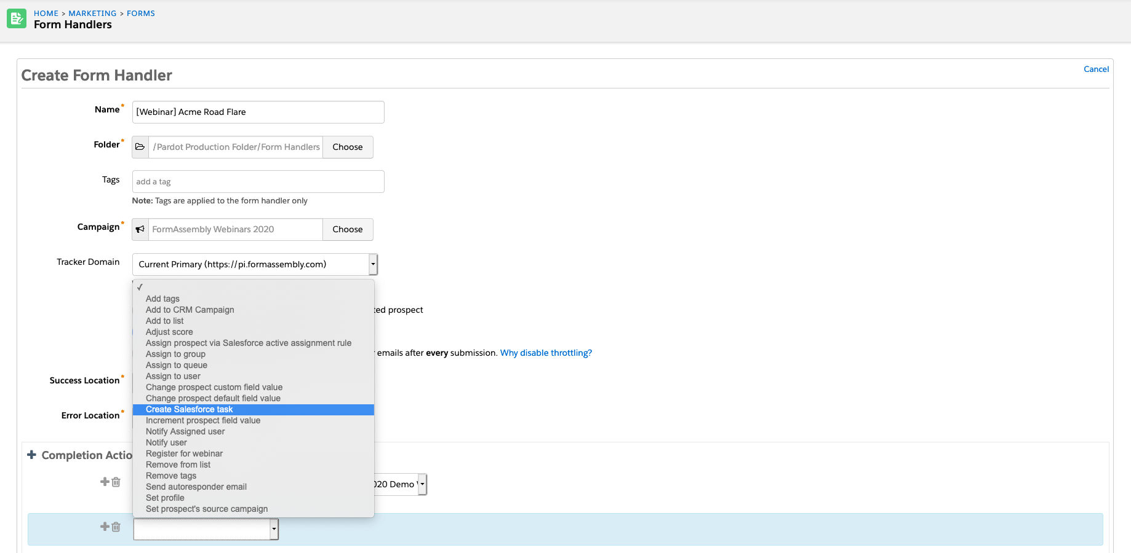This screenshot has width=1131, height=553.
Task: Click the plus icon next to Completion Actions
Action: pos(32,455)
